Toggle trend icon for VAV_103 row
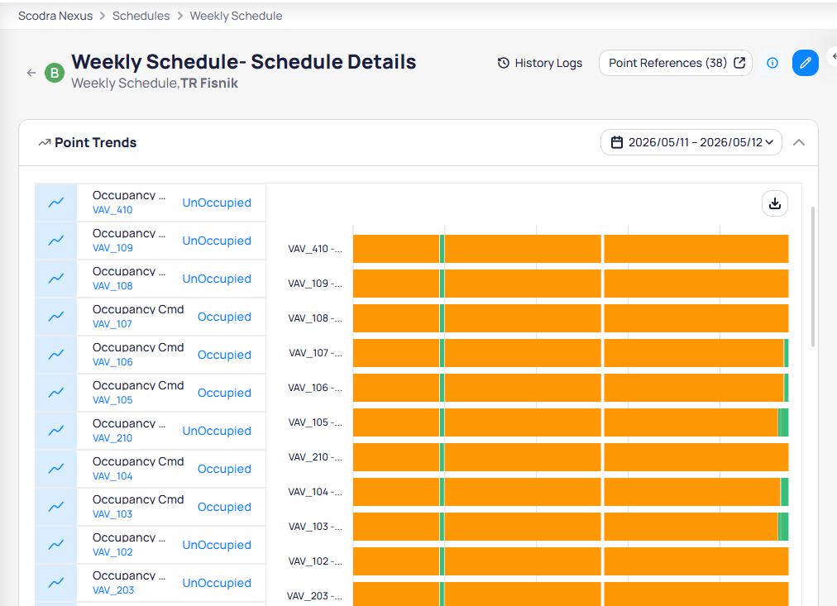The height and width of the screenshot is (606, 837). [x=56, y=506]
